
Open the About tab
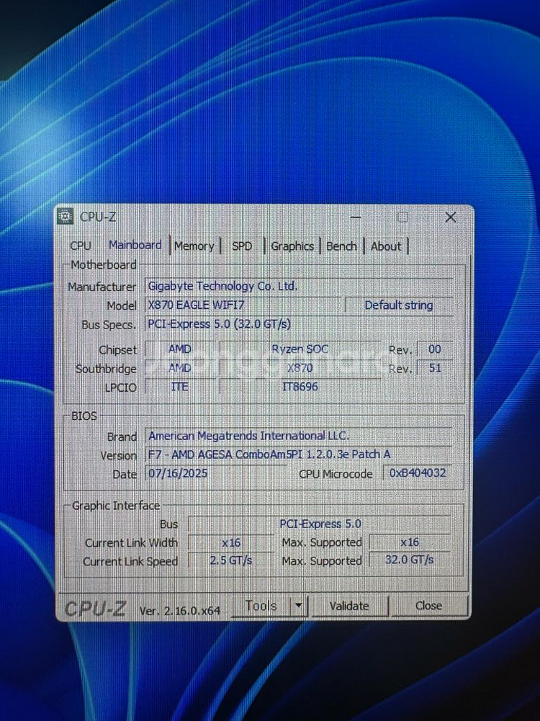tap(386, 246)
